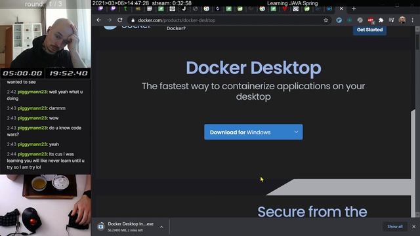The height and width of the screenshot is (236, 420).
Task: Switch to the tab with the red V-shaped icon
Action: (x=284, y=9)
